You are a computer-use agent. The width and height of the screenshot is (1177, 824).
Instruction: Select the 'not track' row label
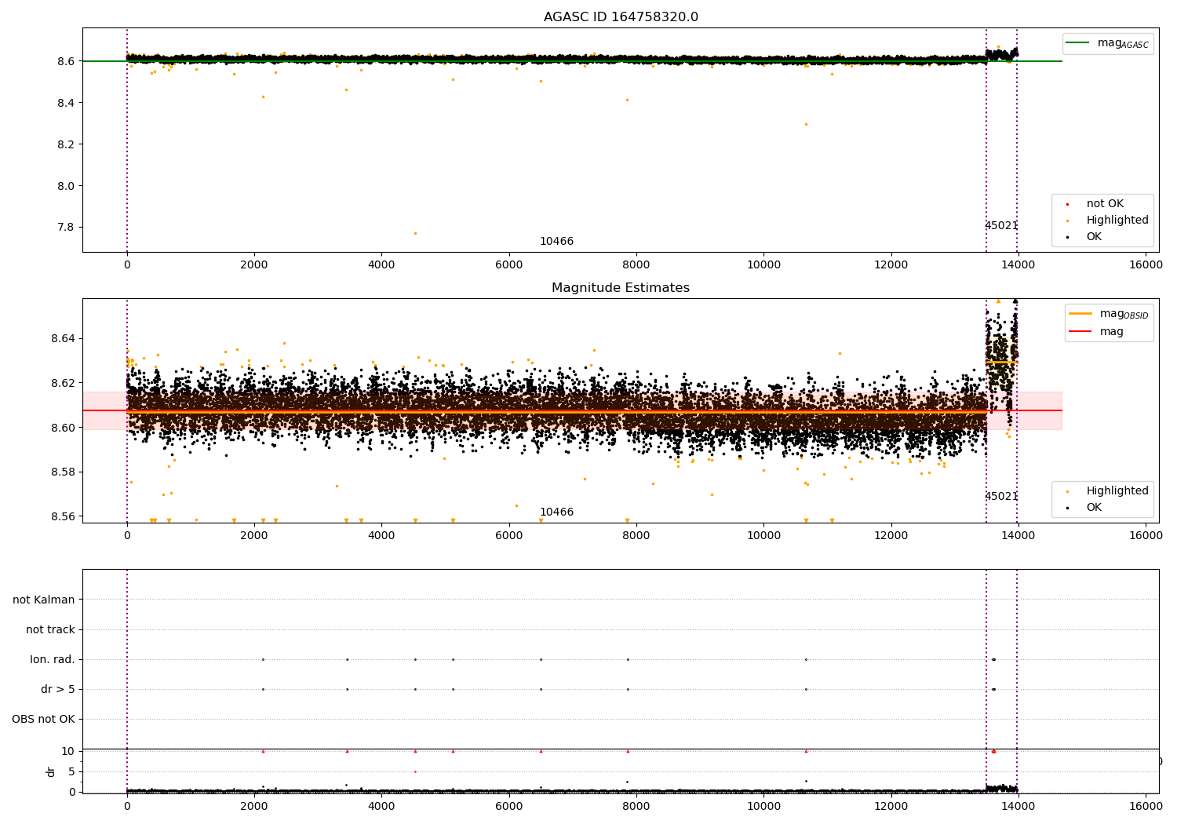click(x=50, y=629)
